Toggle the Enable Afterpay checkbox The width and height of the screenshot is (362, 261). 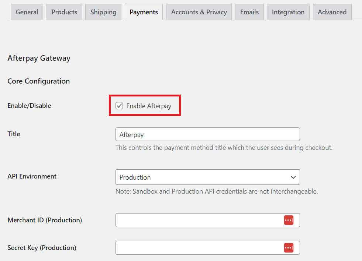point(119,106)
